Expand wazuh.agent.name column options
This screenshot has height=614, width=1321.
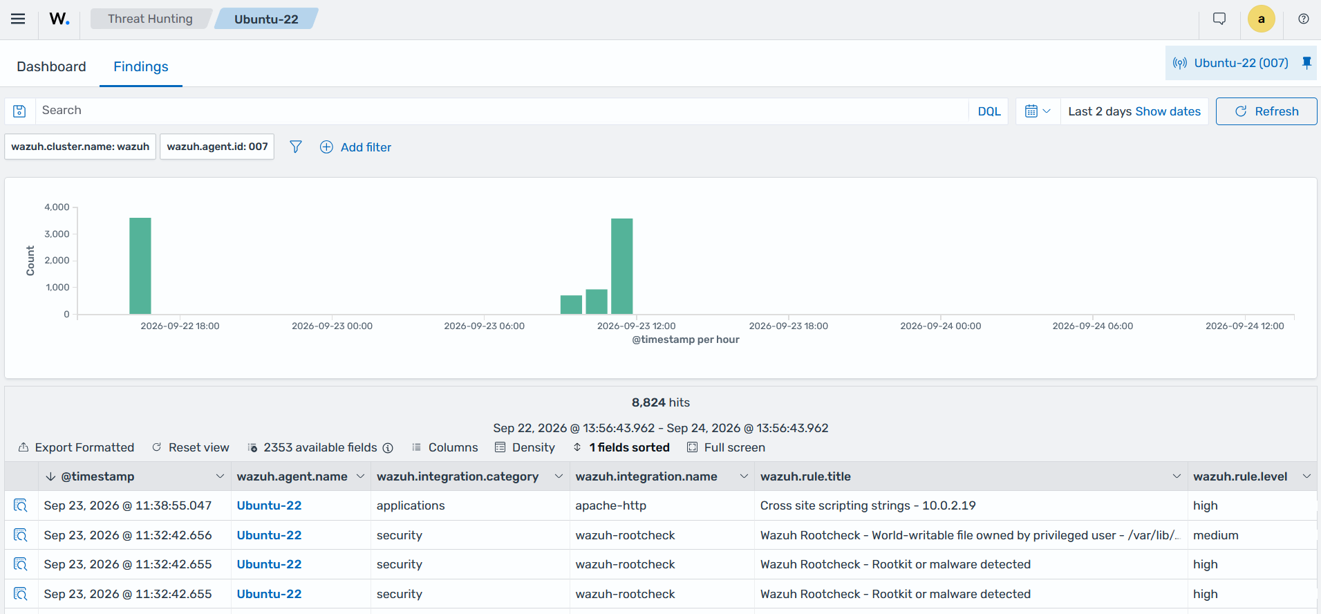[x=360, y=476]
